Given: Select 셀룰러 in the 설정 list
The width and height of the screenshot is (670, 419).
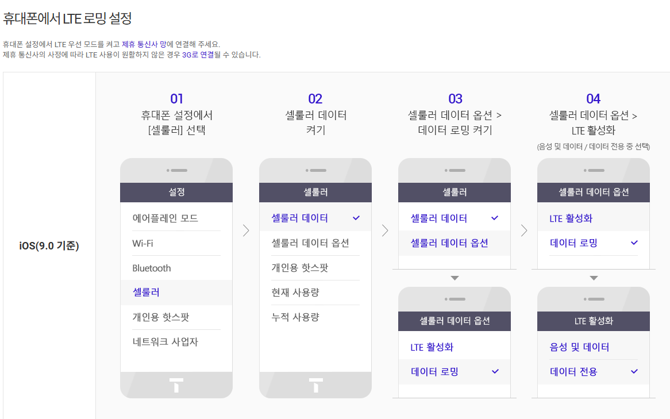Looking at the screenshot, I should (176, 293).
